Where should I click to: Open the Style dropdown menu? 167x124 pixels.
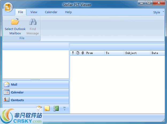(158, 12)
